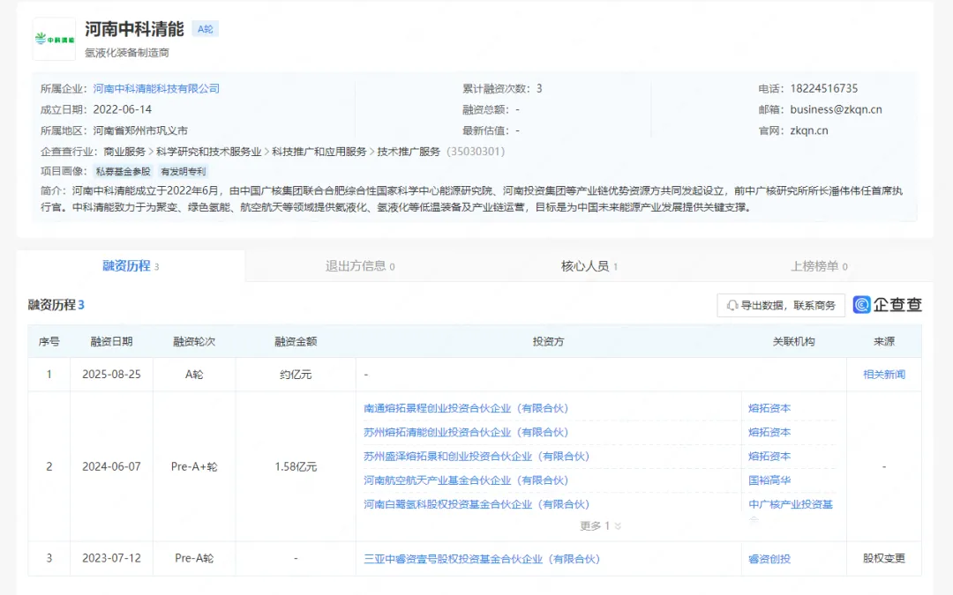Click industry code (35030301)
Image resolution: width=953 pixels, height=595 pixels.
click(476, 152)
